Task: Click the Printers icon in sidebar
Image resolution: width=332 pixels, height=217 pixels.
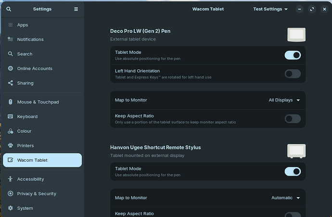Action: tap(11, 145)
